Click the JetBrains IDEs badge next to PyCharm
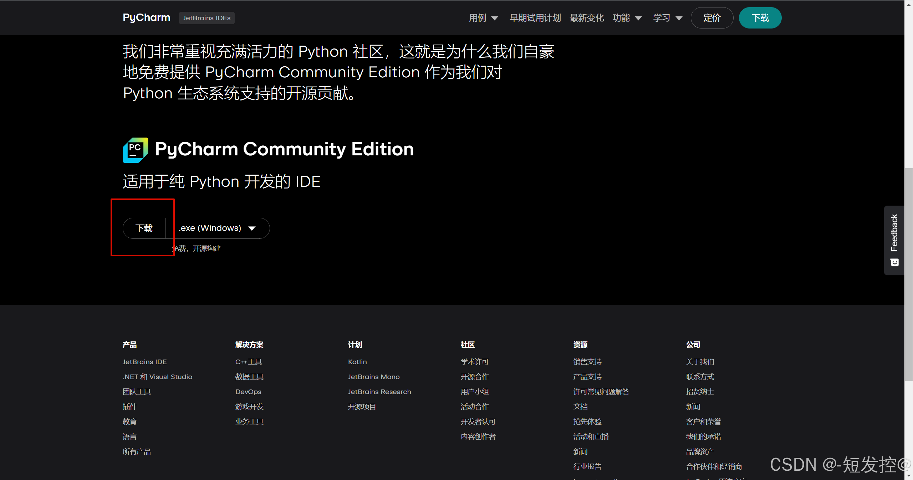This screenshot has height=480, width=913. pos(206,18)
